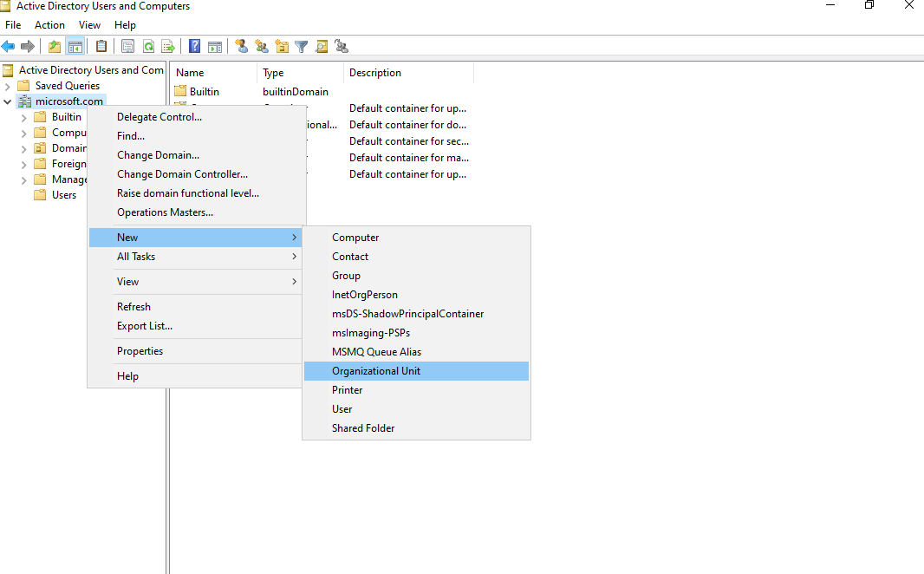Create new organizational unit via toolbar icon
The image size is (924, 574).
point(282,46)
